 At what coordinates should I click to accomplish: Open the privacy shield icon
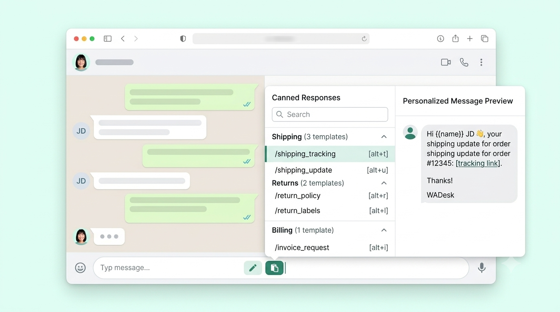click(183, 39)
